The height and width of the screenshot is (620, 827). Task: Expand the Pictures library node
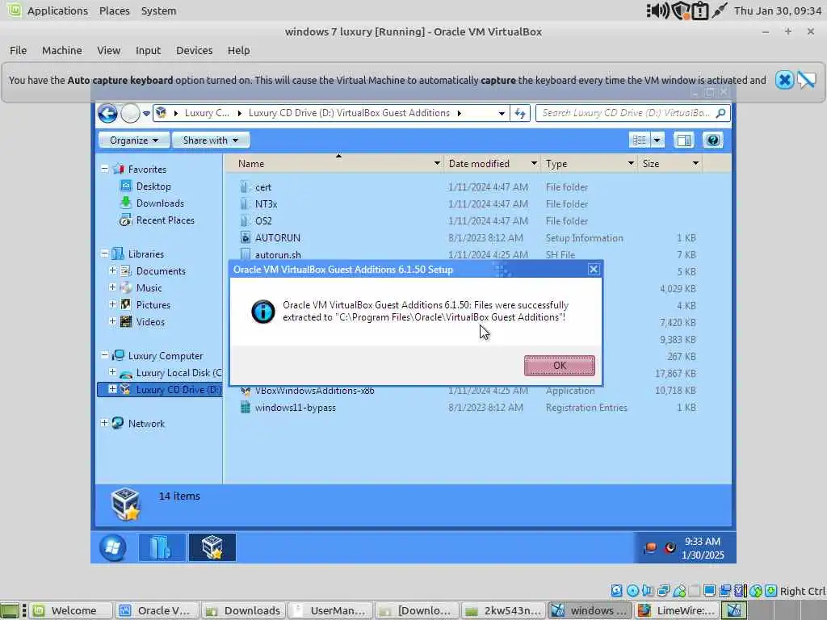112,304
